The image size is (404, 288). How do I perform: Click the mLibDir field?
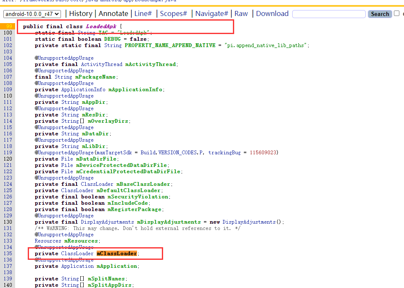tap(93, 146)
